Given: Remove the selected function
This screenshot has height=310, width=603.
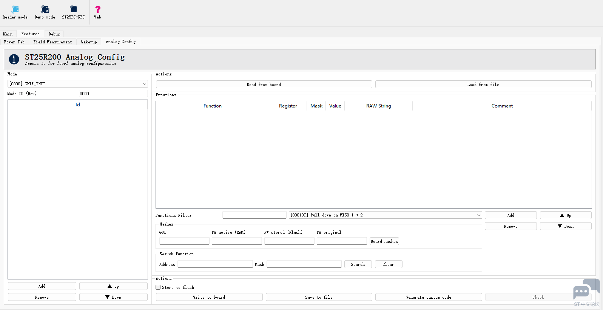Looking at the screenshot, I should [511, 226].
